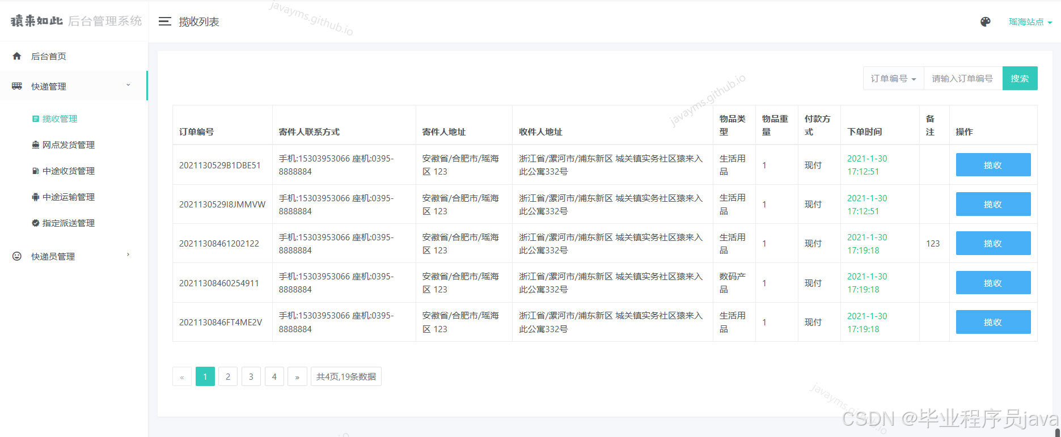
Task: Click 揽收 for order 2021130846​1202122
Action: click(x=993, y=243)
